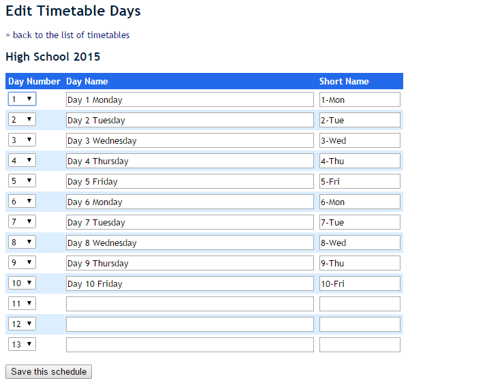Click the back to list of timetables link

71,35
